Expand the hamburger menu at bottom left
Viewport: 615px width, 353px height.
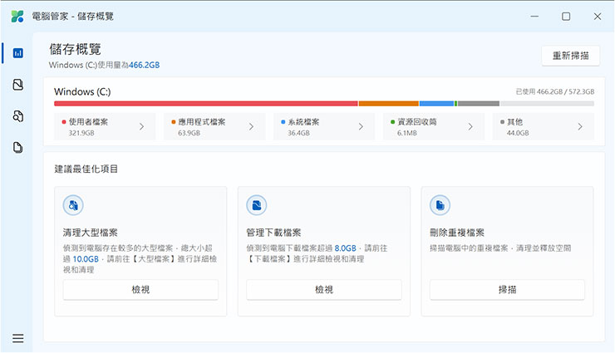(x=17, y=338)
